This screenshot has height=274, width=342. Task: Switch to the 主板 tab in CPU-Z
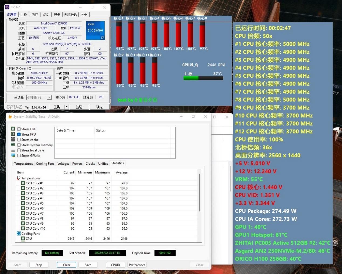tap(24, 15)
